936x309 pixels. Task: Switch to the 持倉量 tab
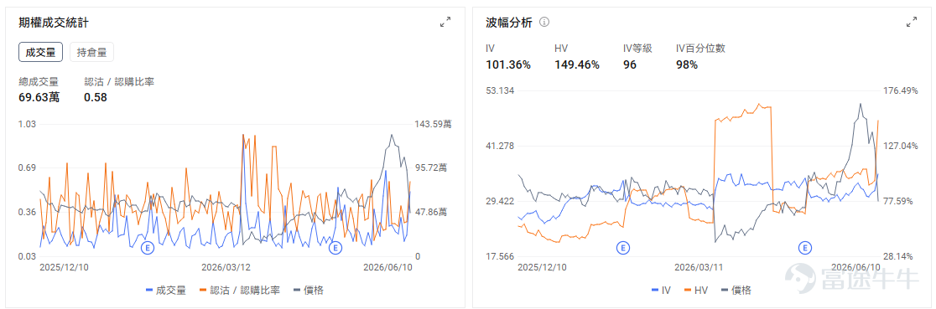point(92,52)
